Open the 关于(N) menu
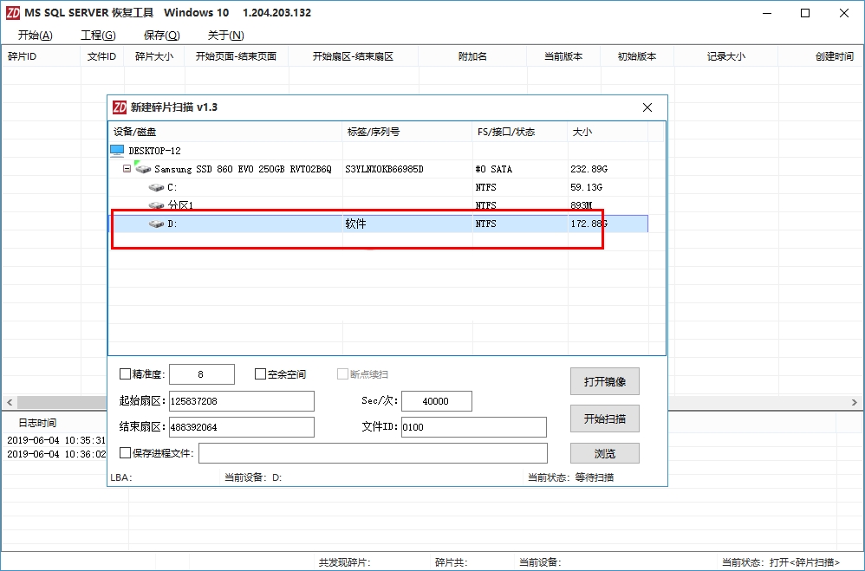The height and width of the screenshot is (571, 865). 225,36
